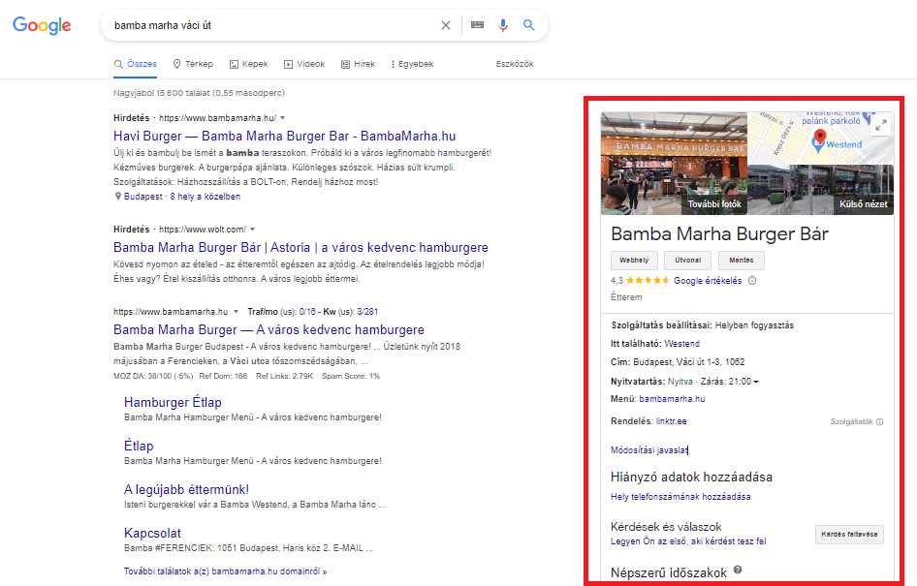The width and height of the screenshot is (917, 586).
Task: Switch to the Hírek search tab
Action: (359, 64)
